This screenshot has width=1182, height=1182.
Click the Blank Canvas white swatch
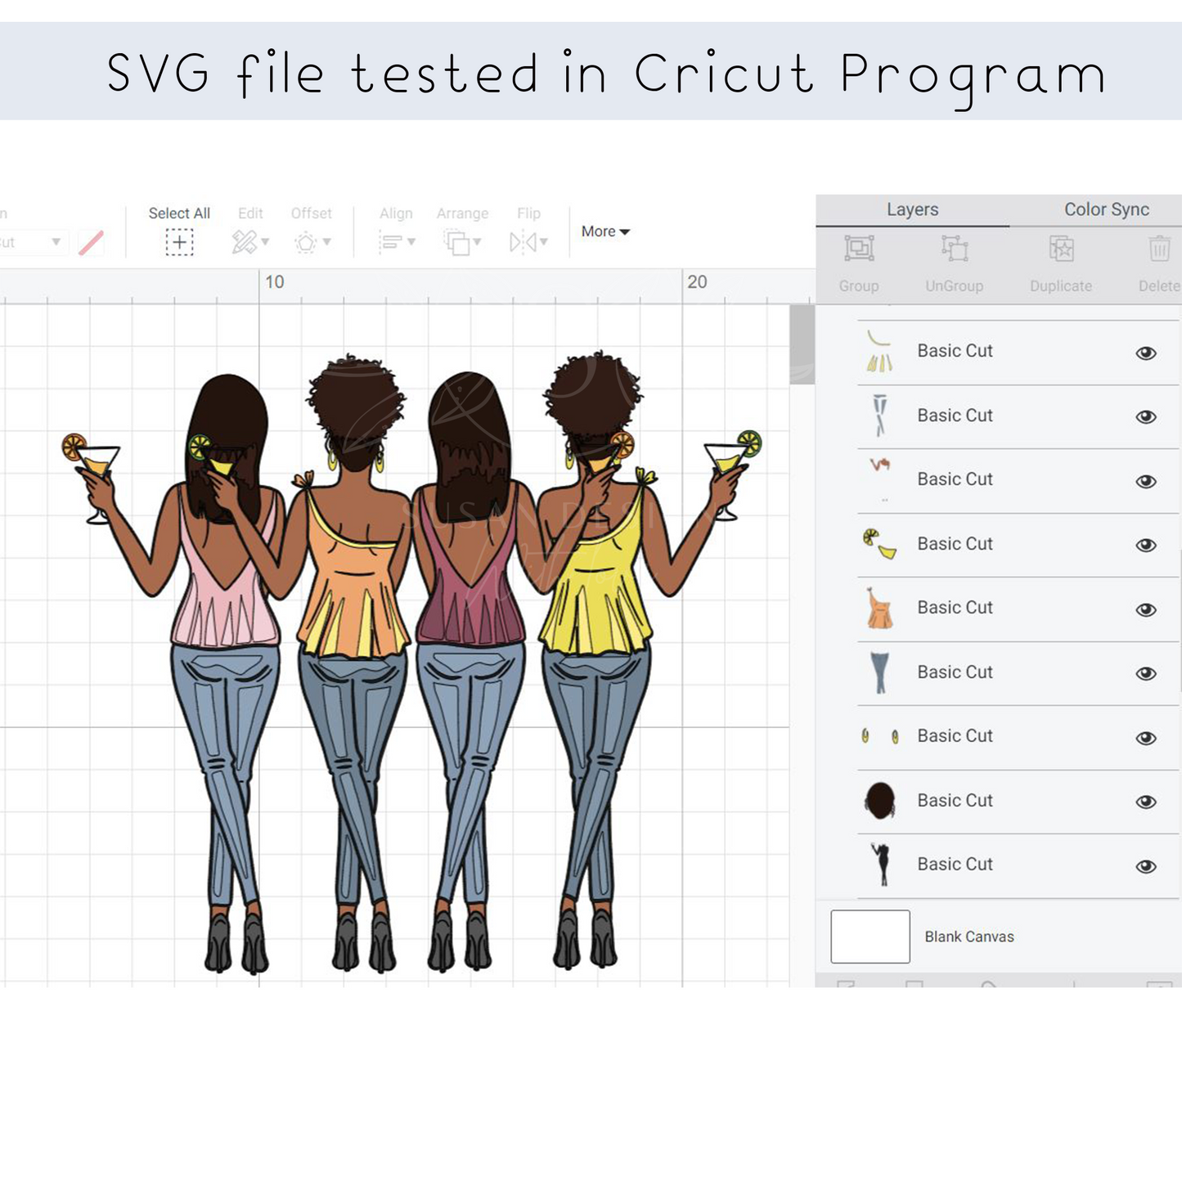click(870, 937)
